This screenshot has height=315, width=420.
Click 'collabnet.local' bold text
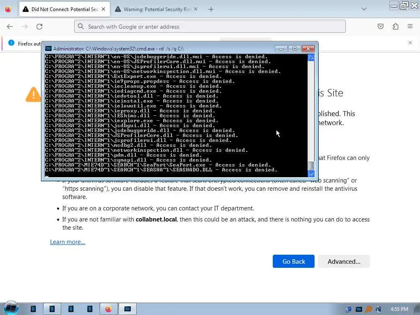[156, 219]
